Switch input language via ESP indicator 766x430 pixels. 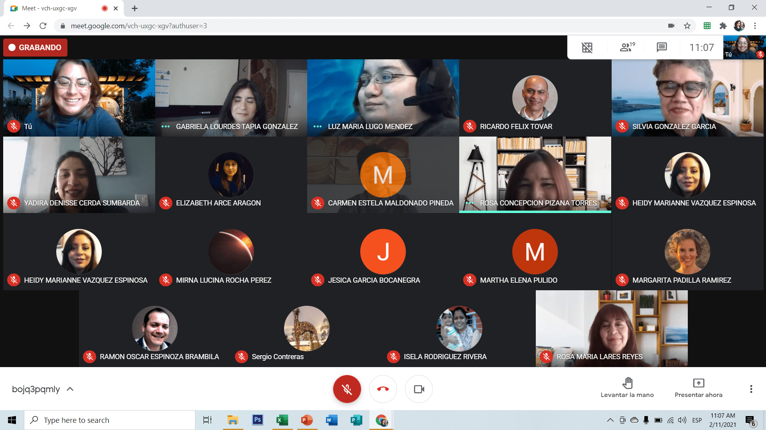(697, 420)
